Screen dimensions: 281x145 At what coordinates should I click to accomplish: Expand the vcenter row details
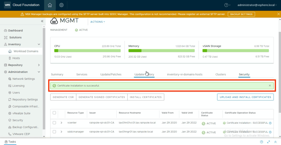[61, 123]
